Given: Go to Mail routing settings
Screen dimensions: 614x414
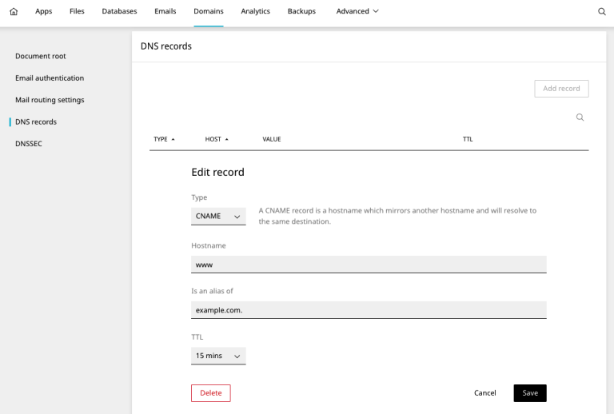Looking at the screenshot, I should pos(50,100).
